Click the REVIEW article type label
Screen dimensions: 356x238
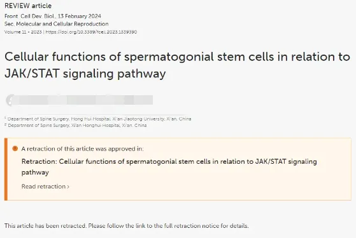pyautogui.click(x=28, y=6)
